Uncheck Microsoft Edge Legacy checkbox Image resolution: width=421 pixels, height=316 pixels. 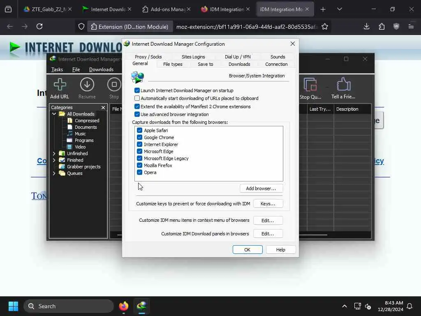coord(140,158)
